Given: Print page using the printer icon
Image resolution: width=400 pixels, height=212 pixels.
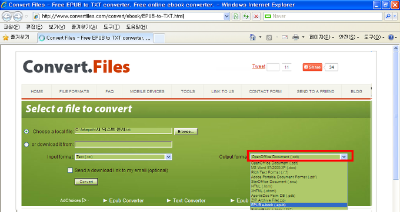Looking at the screenshot, I should click(295, 37).
